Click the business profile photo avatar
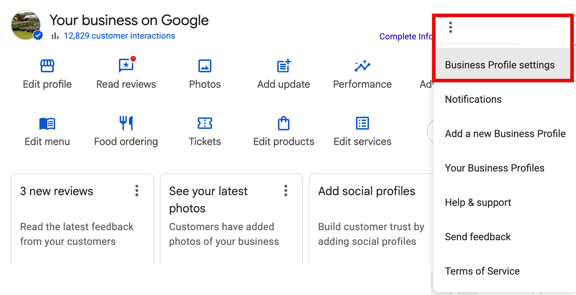Screen dimensions: 576x295 (26, 25)
